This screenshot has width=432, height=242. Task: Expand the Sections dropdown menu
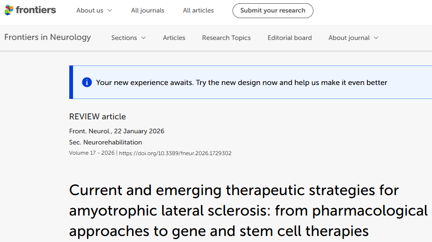pyautogui.click(x=128, y=38)
